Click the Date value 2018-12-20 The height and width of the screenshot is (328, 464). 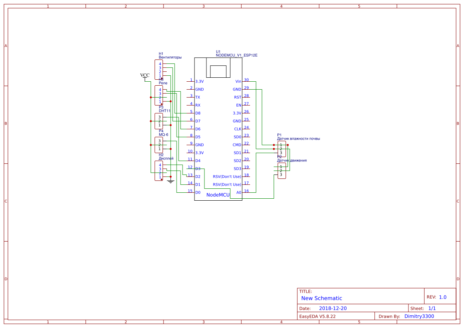pos(334,308)
